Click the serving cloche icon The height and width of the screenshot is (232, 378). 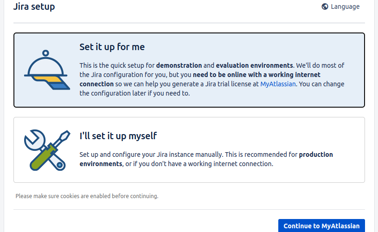click(47, 70)
